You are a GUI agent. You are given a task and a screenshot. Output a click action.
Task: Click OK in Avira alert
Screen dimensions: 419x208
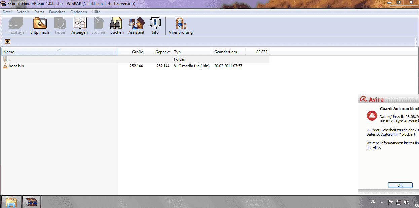[400, 185]
